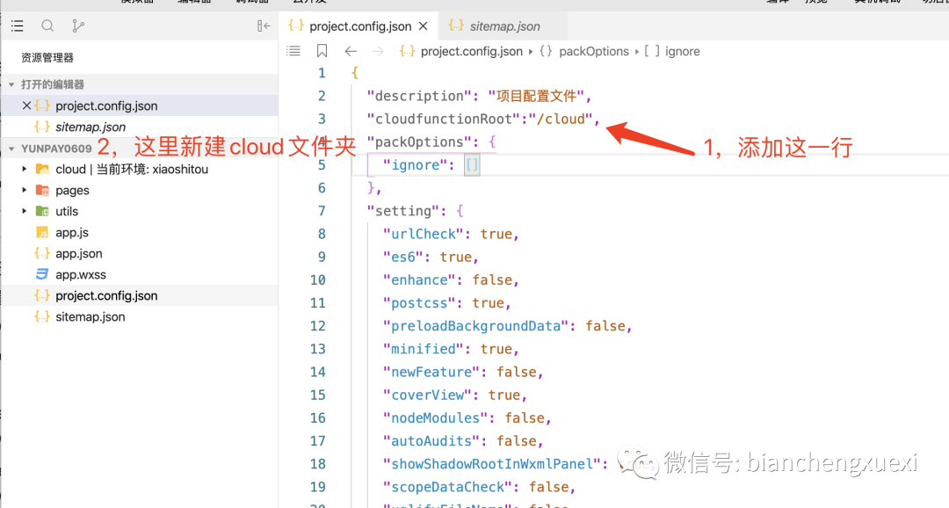Open the sidebar search icon
Image resolution: width=949 pixels, height=508 pixels.
click(47, 26)
